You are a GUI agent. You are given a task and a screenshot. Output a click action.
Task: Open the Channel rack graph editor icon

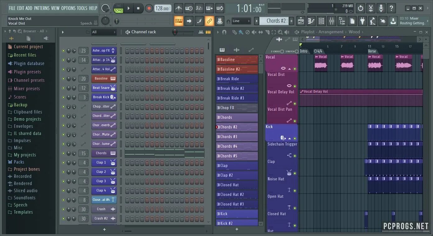tap(201, 32)
